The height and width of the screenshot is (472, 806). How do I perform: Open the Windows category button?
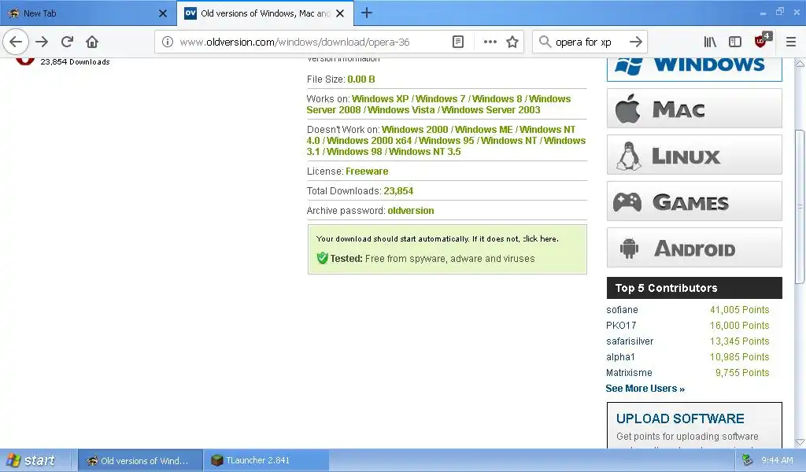coord(694,68)
